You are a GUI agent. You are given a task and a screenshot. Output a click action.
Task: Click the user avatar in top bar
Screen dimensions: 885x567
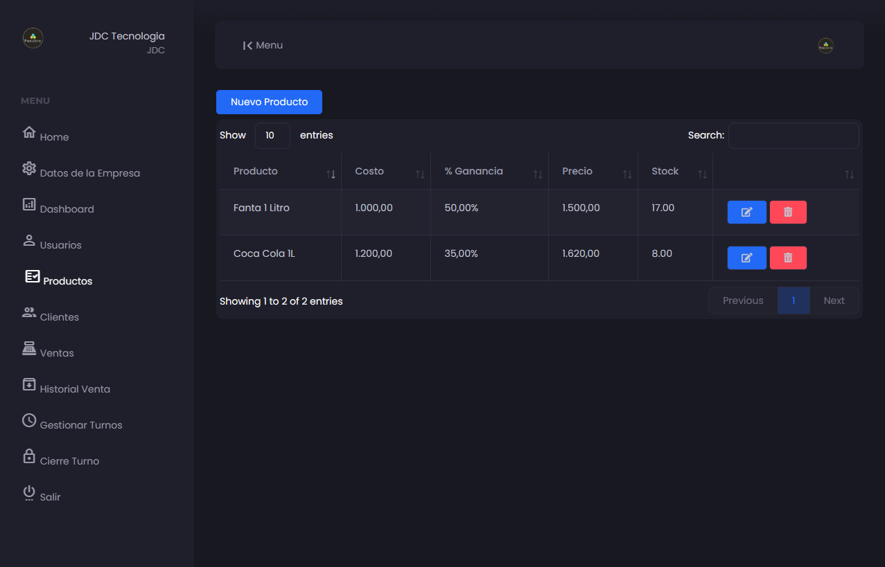825,46
